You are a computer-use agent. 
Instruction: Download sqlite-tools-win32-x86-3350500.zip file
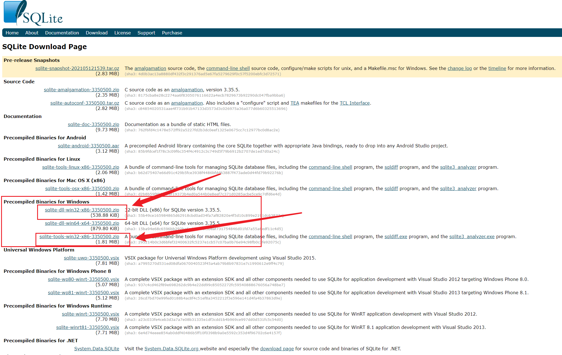tap(79, 236)
